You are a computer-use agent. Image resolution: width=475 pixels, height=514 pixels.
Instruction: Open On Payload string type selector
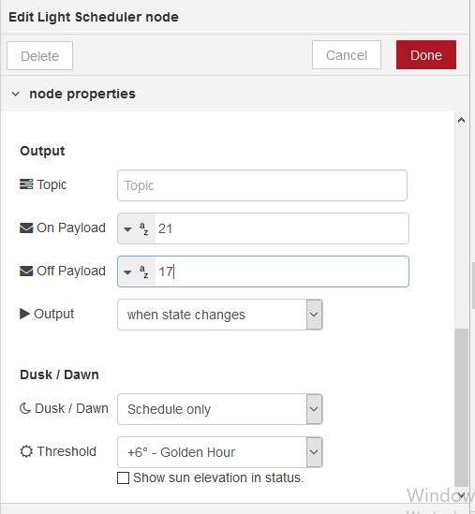137,228
